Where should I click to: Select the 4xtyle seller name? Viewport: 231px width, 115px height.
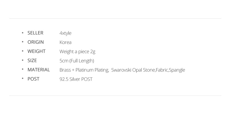65,33
